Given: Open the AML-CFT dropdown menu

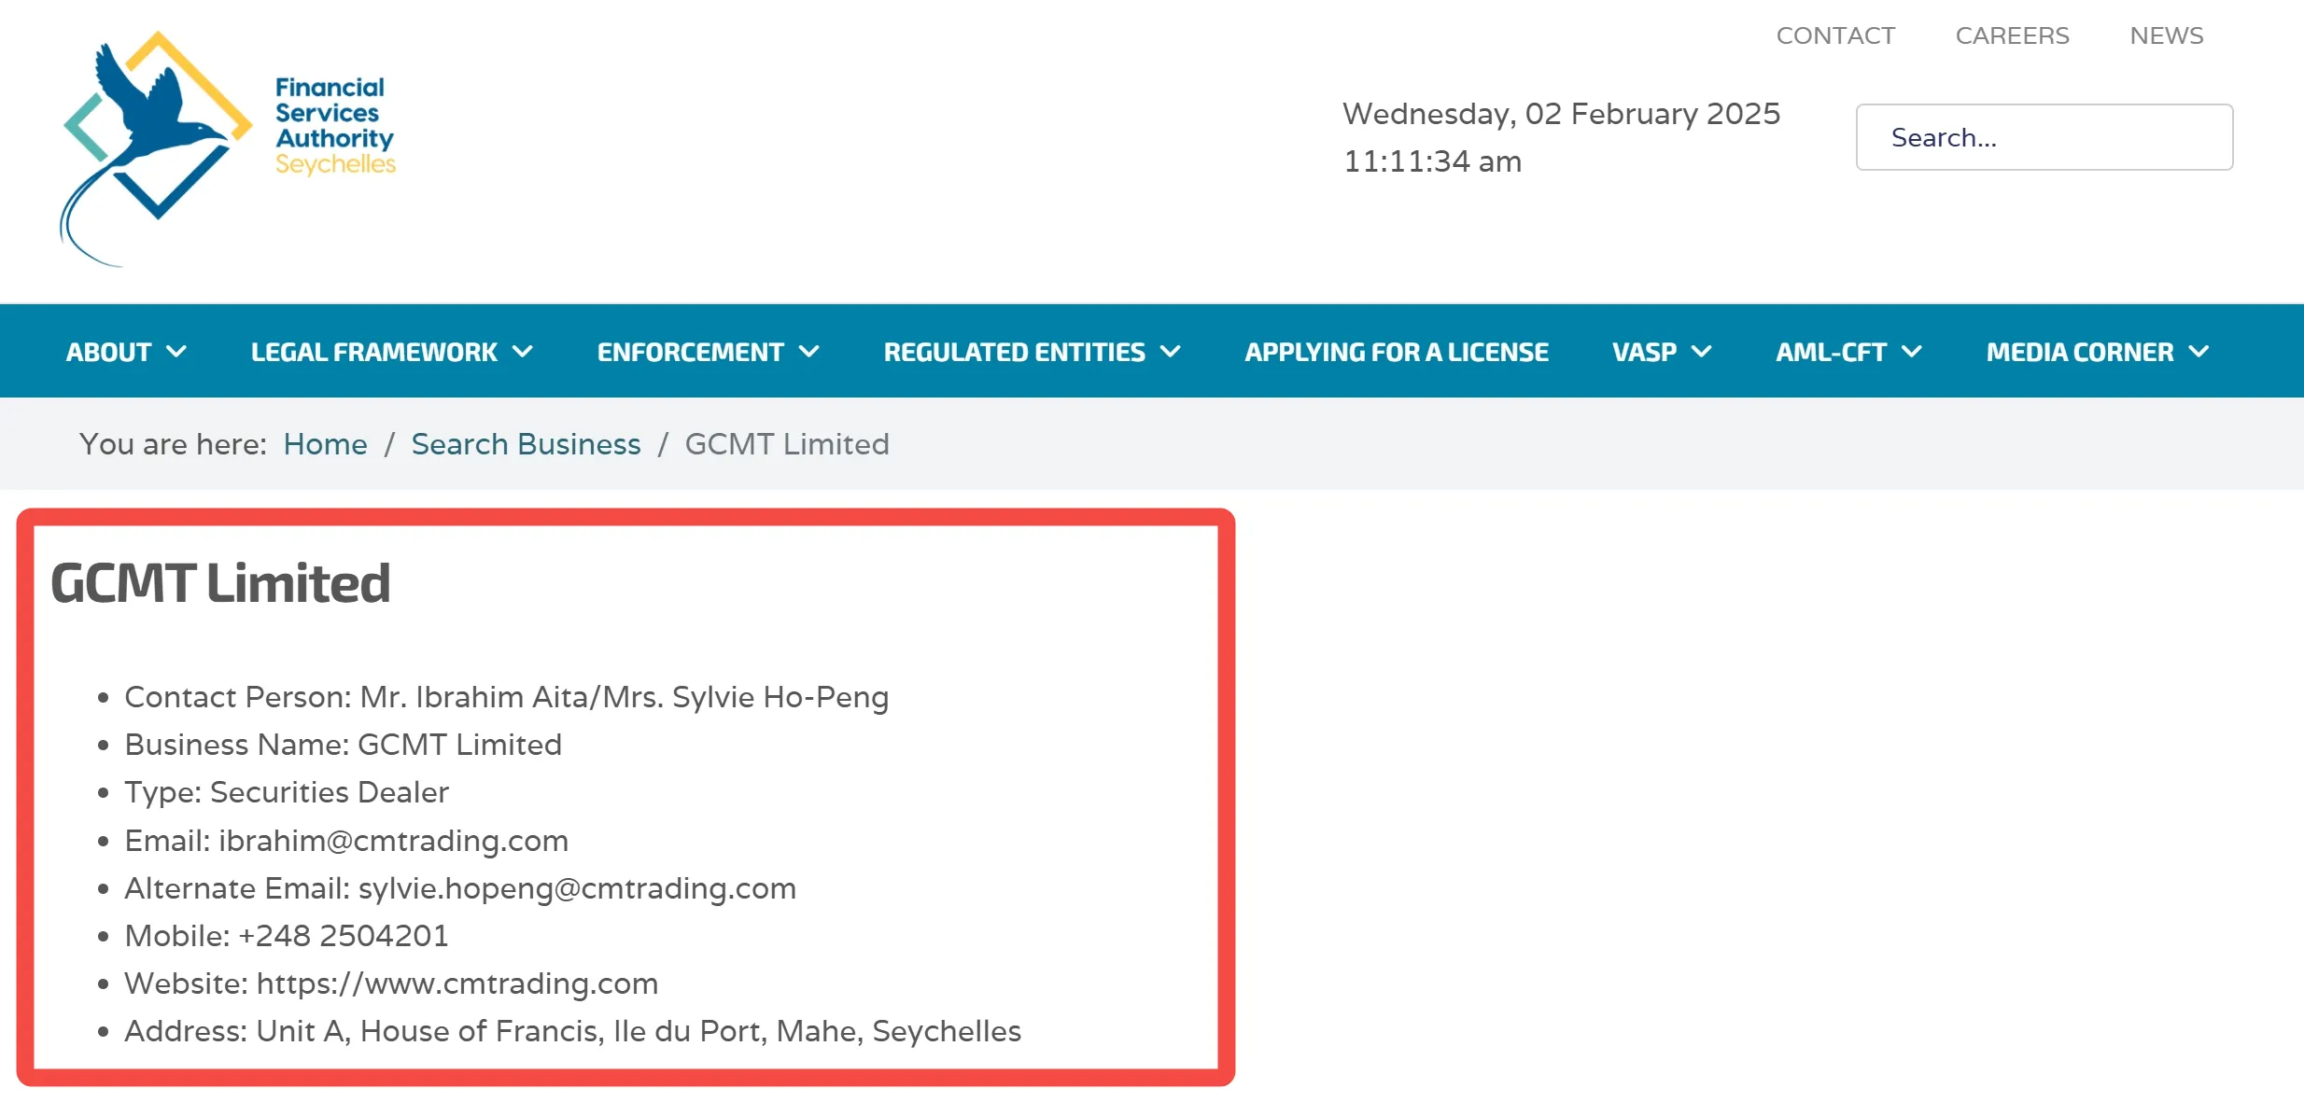Looking at the screenshot, I should (x=1848, y=352).
